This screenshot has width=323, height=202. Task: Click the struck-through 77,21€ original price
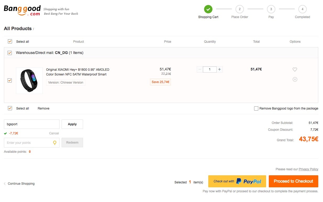[166, 74]
